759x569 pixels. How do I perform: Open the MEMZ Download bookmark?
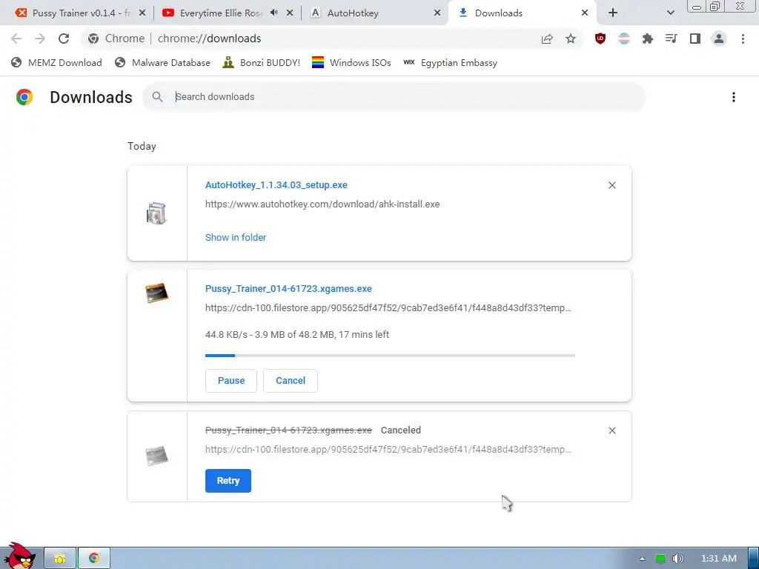(56, 63)
